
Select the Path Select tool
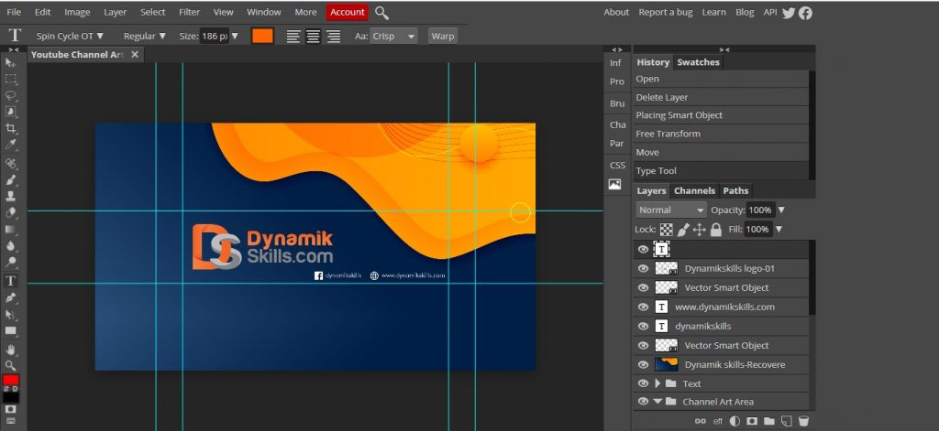11,314
